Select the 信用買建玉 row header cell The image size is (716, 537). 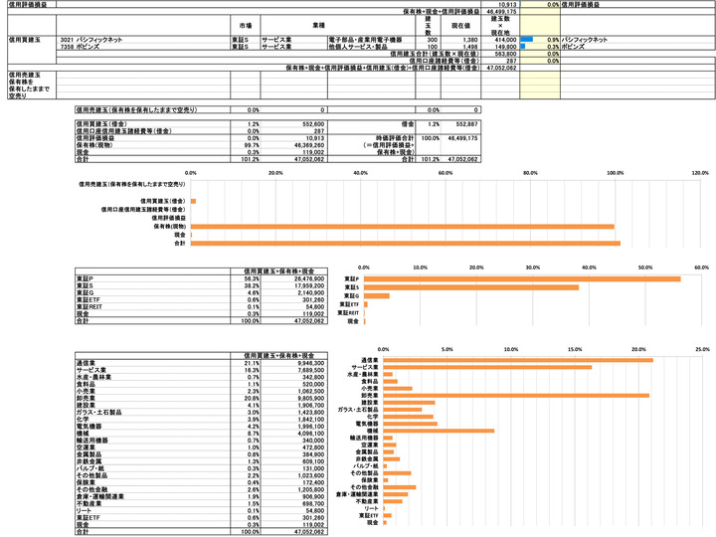32,51
